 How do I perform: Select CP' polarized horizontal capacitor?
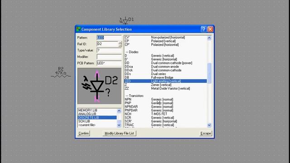click(x=165, y=45)
